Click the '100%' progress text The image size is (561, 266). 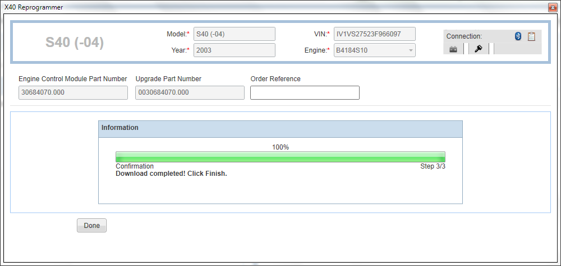[x=280, y=147]
